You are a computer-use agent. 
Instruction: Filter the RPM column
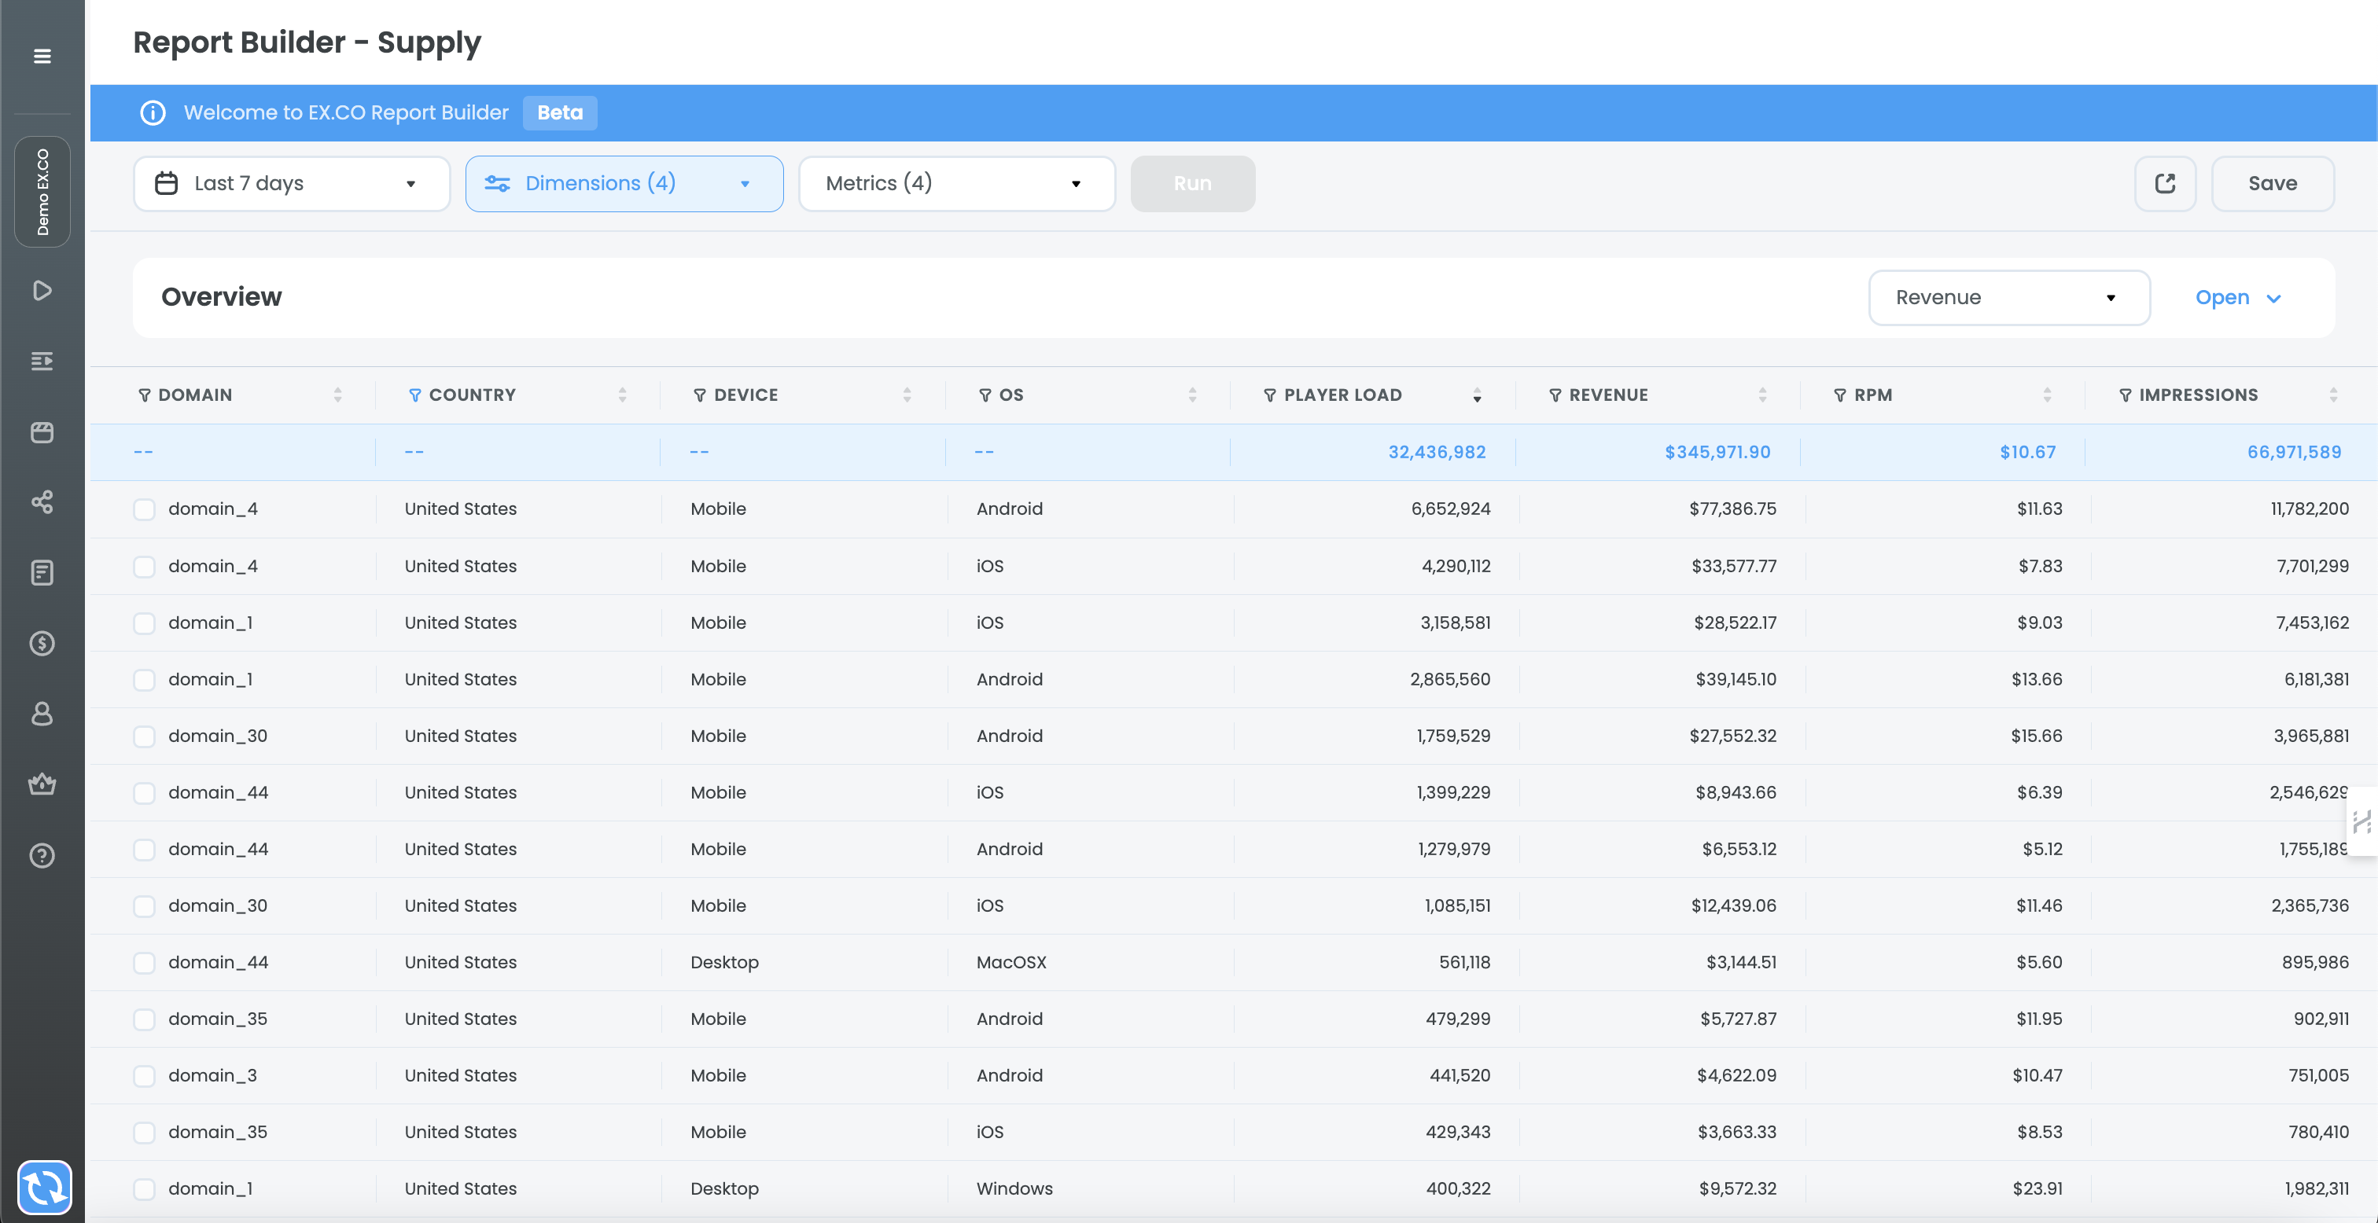click(x=1840, y=395)
